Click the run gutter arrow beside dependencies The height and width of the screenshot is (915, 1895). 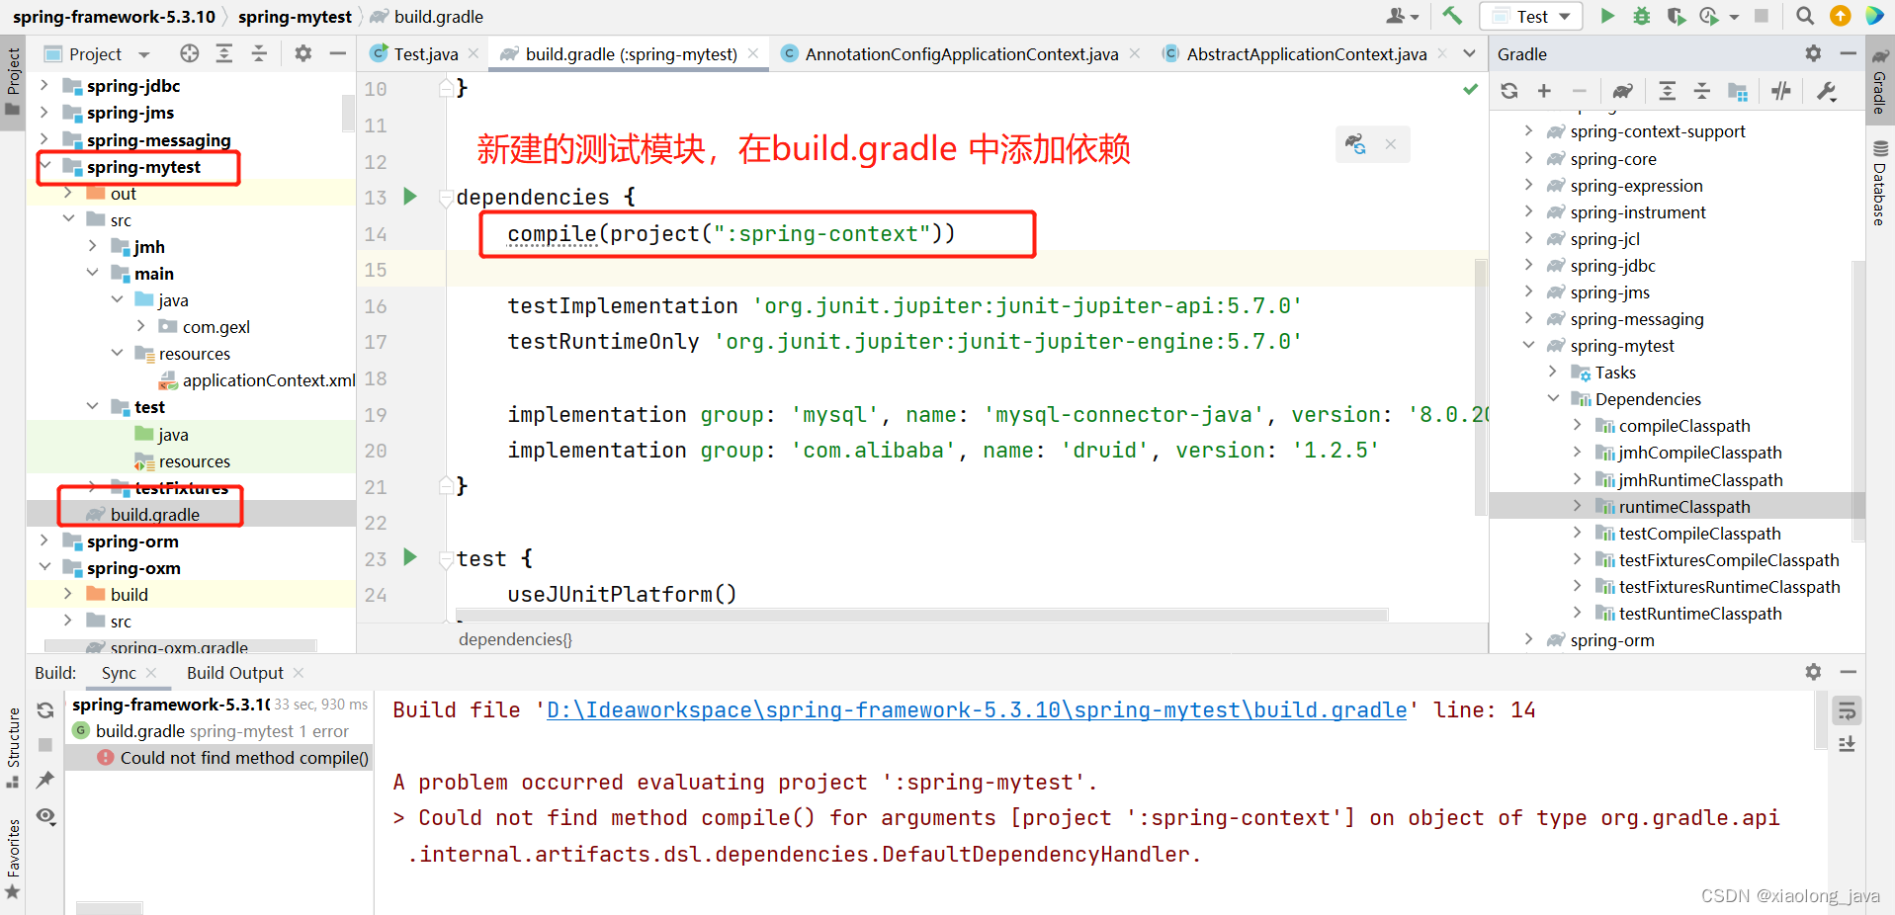click(410, 196)
